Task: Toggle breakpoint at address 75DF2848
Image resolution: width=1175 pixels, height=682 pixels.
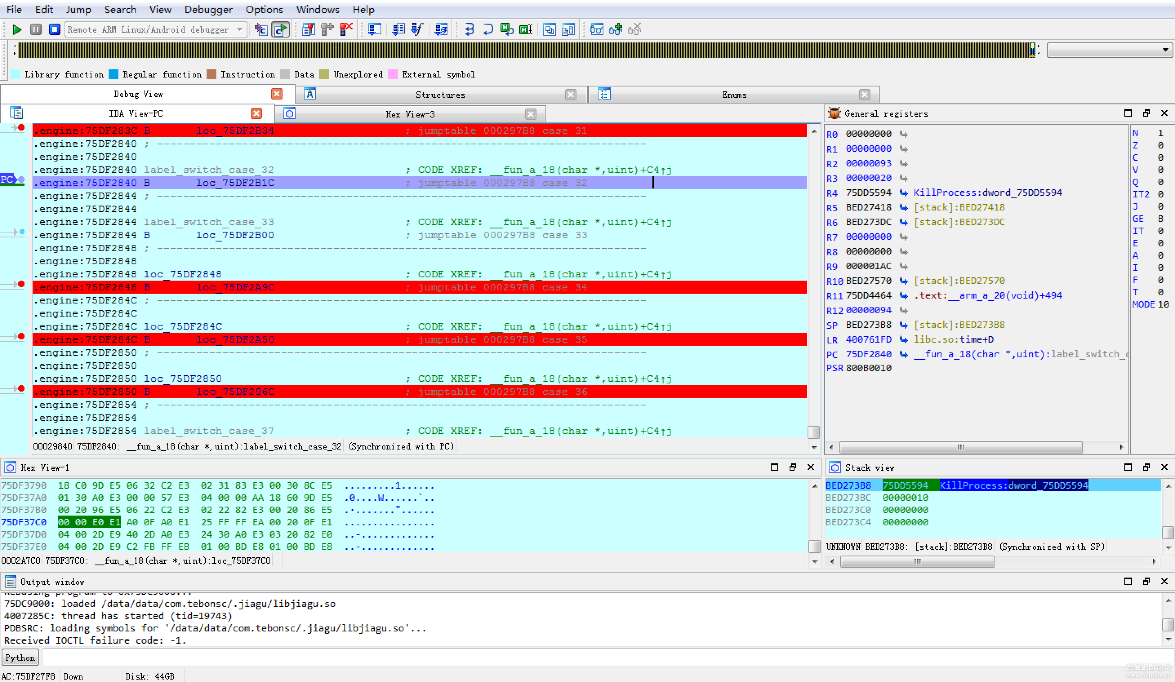Action: pos(21,284)
